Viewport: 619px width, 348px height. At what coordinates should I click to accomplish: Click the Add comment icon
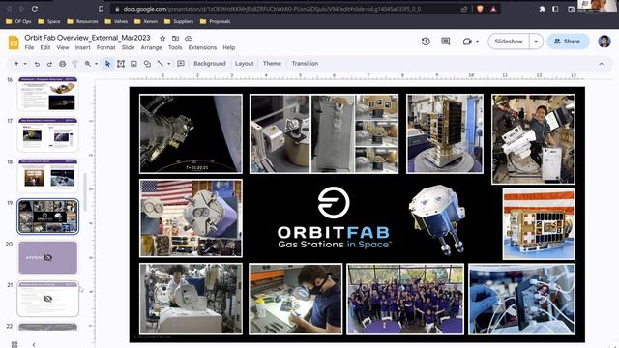(181, 64)
